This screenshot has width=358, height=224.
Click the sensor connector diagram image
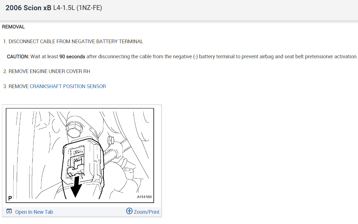tap(80, 155)
